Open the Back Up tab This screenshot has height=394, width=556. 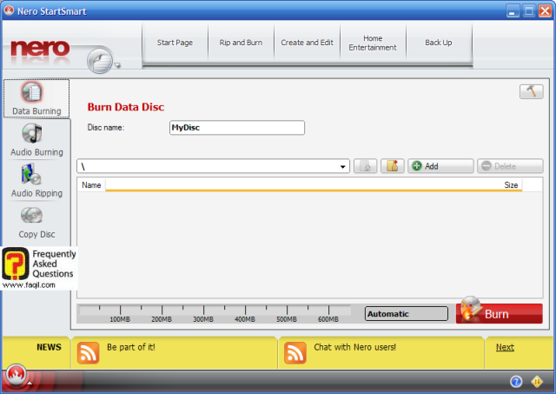439,43
